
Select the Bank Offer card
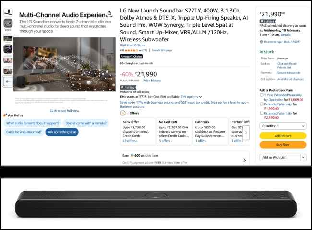click(x=138, y=131)
